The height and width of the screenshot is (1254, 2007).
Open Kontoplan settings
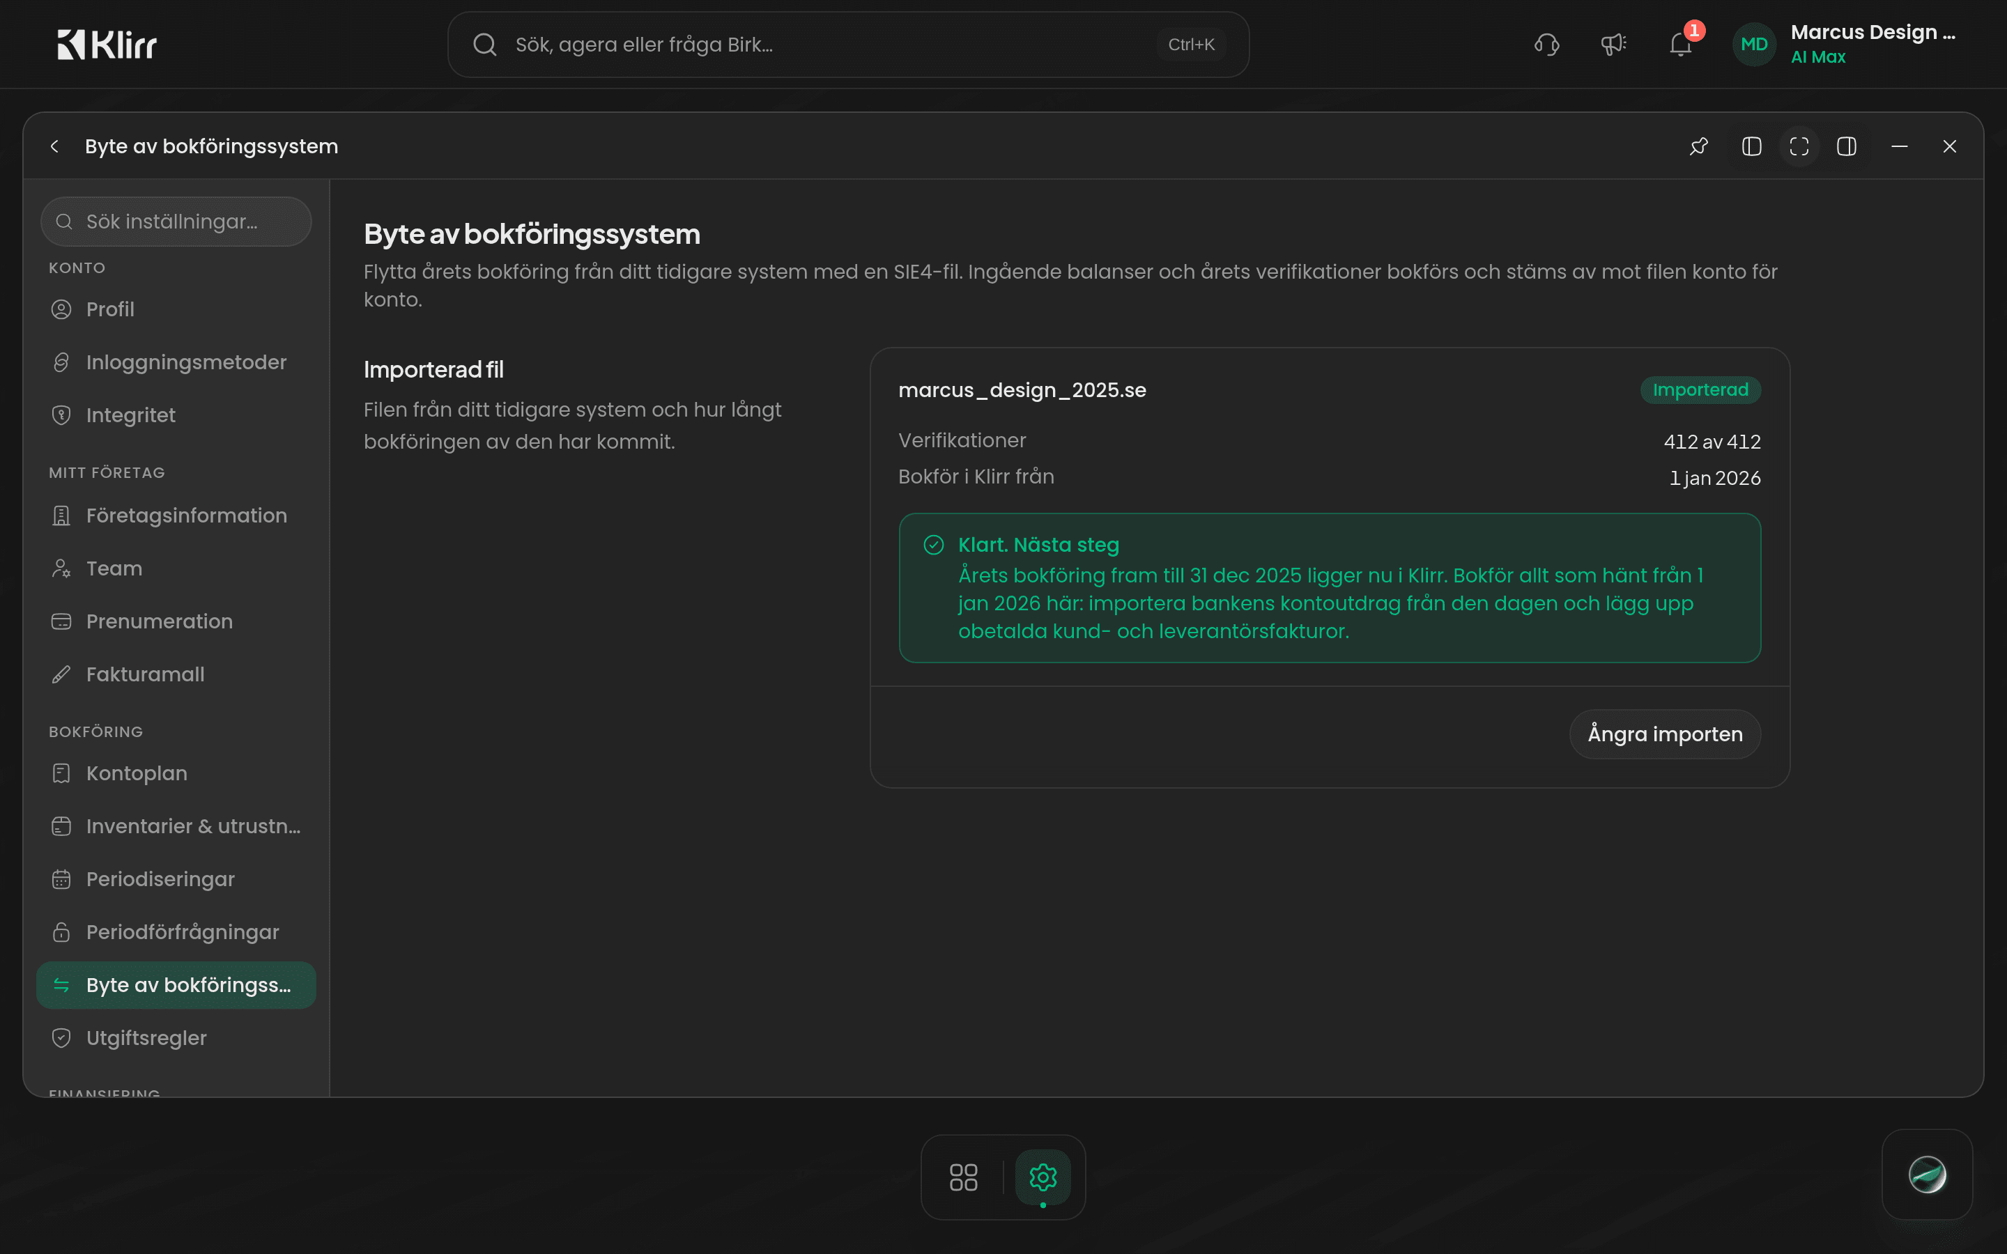[x=176, y=774]
